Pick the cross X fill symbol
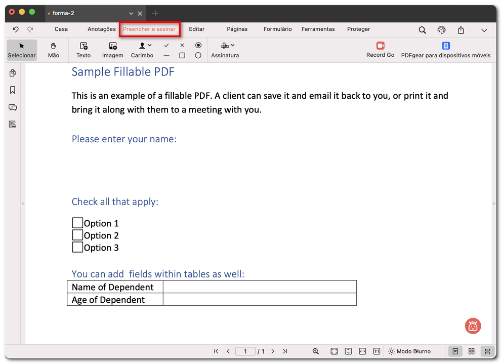Image resolution: width=502 pixels, height=364 pixels. point(182,45)
